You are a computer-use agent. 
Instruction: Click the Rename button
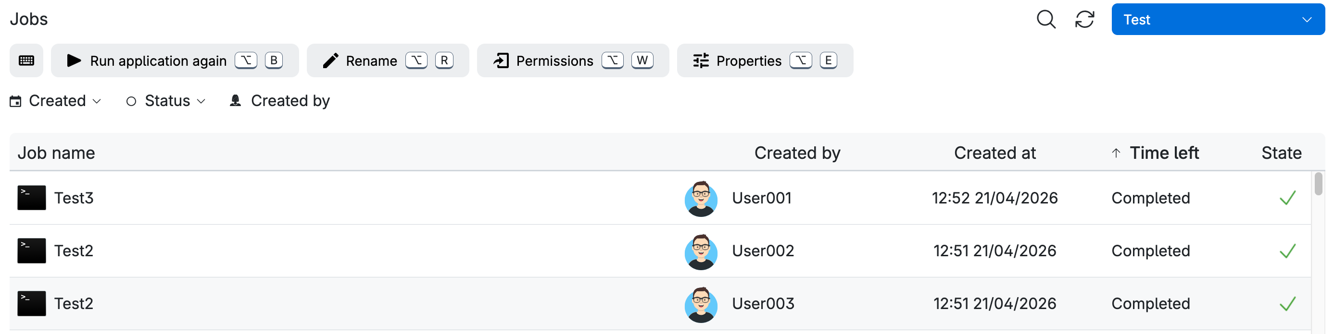pyautogui.click(x=388, y=60)
